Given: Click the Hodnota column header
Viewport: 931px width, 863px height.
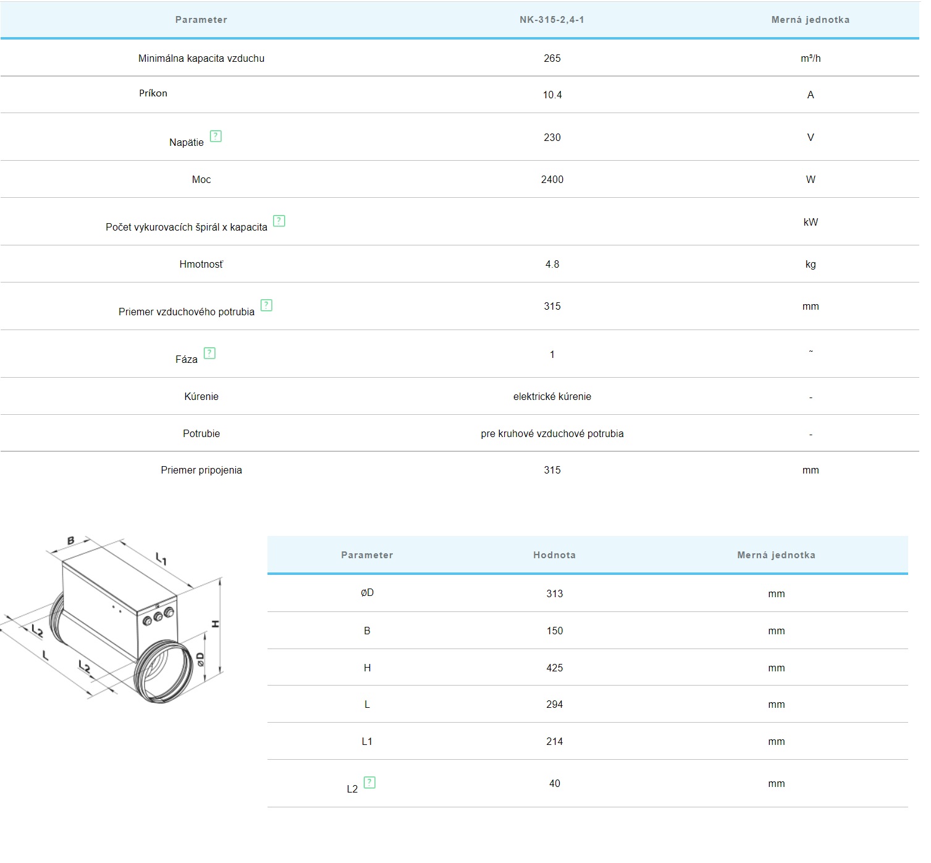Looking at the screenshot, I should pos(554,555).
